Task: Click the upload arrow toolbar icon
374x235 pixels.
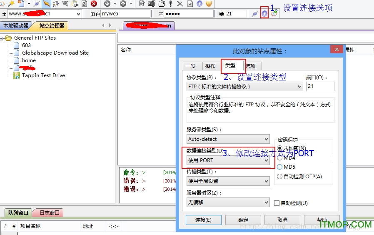Action: coord(123,4)
